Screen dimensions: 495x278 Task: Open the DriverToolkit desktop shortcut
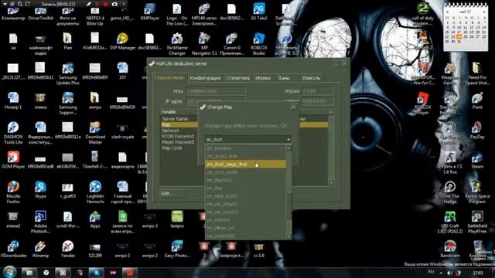[40, 14]
